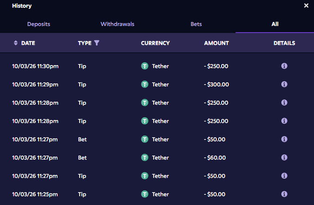The height and width of the screenshot is (205, 314).
Task: Click the Tip type in the 11:29pm row
Action: coord(82,84)
